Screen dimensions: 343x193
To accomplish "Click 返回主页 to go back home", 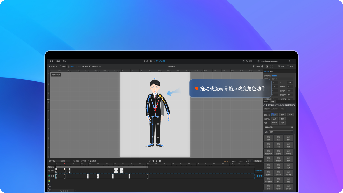I will (x=53, y=66).
